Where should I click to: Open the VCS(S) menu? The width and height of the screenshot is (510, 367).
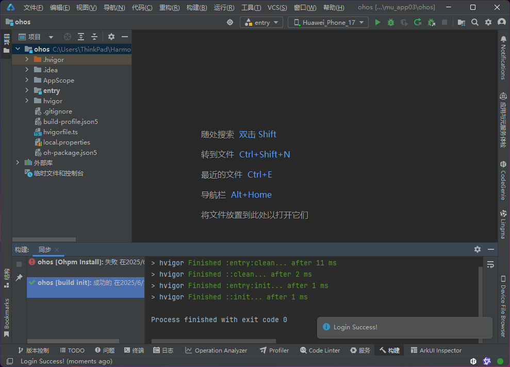pyautogui.click(x=277, y=8)
